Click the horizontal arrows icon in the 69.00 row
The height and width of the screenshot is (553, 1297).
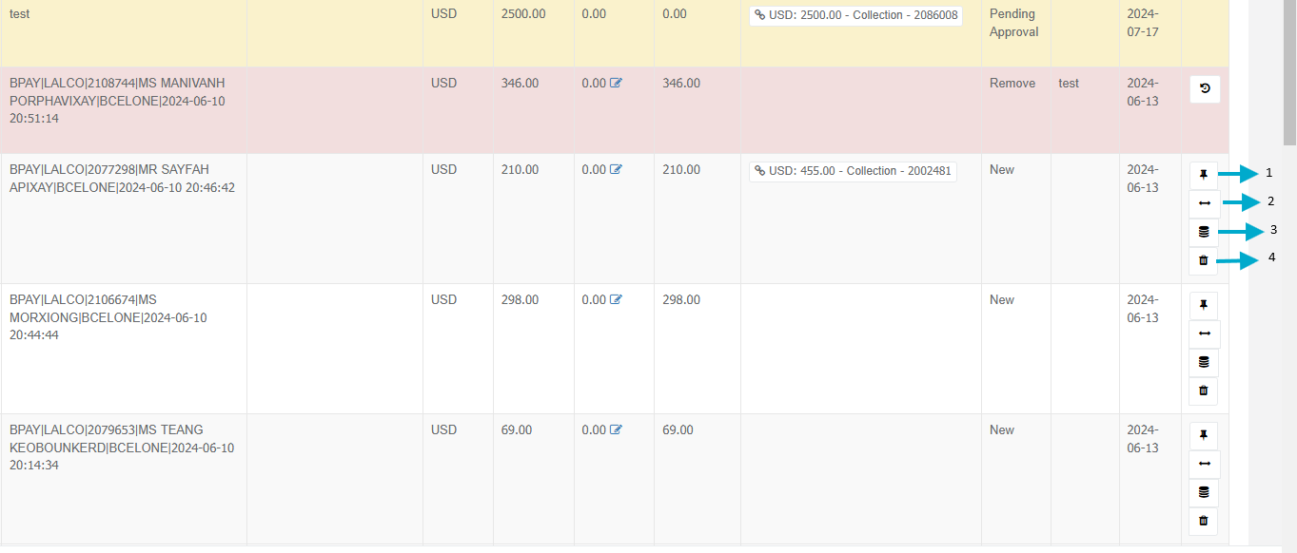(1204, 464)
